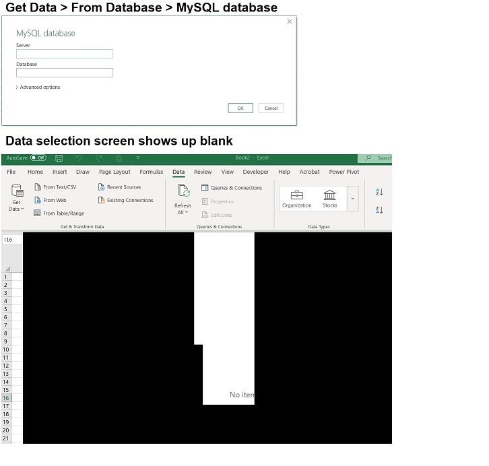Switch to the Insert tab

pos(59,172)
